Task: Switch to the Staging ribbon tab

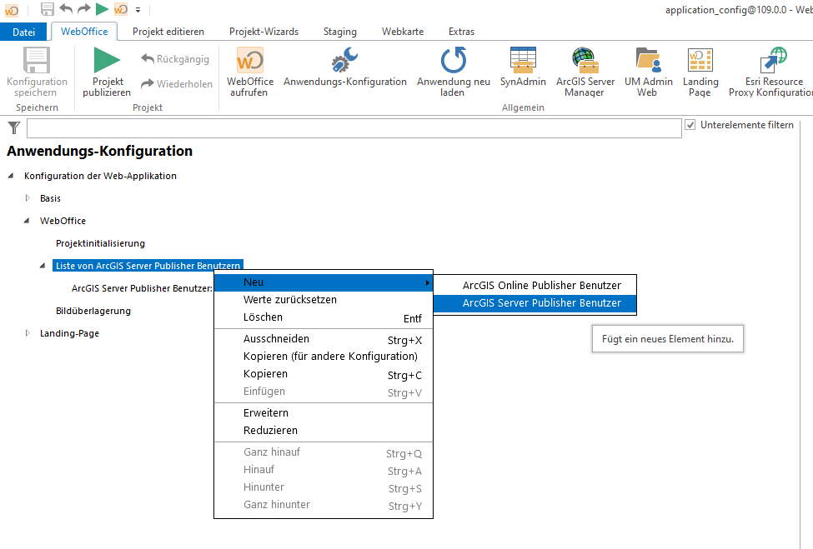Action: pyautogui.click(x=339, y=31)
